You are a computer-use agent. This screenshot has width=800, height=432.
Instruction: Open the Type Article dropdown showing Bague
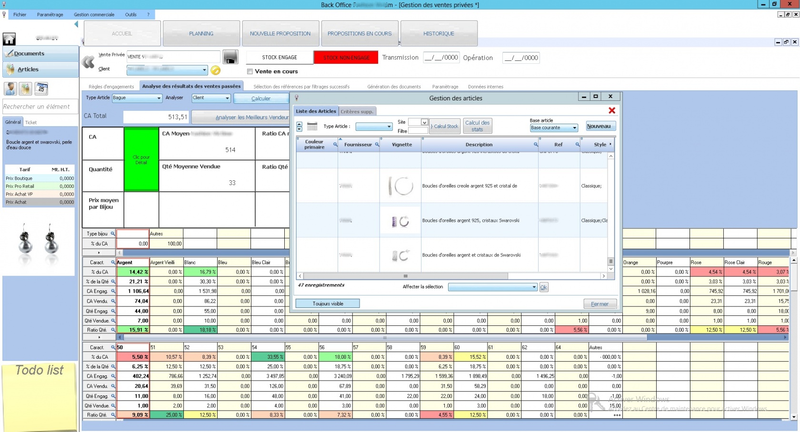(137, 98)
